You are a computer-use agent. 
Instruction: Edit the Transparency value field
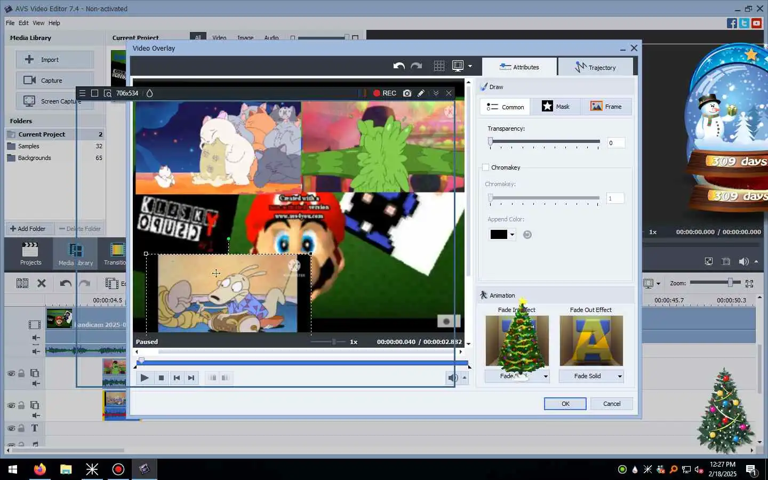(x=616, y=143)
